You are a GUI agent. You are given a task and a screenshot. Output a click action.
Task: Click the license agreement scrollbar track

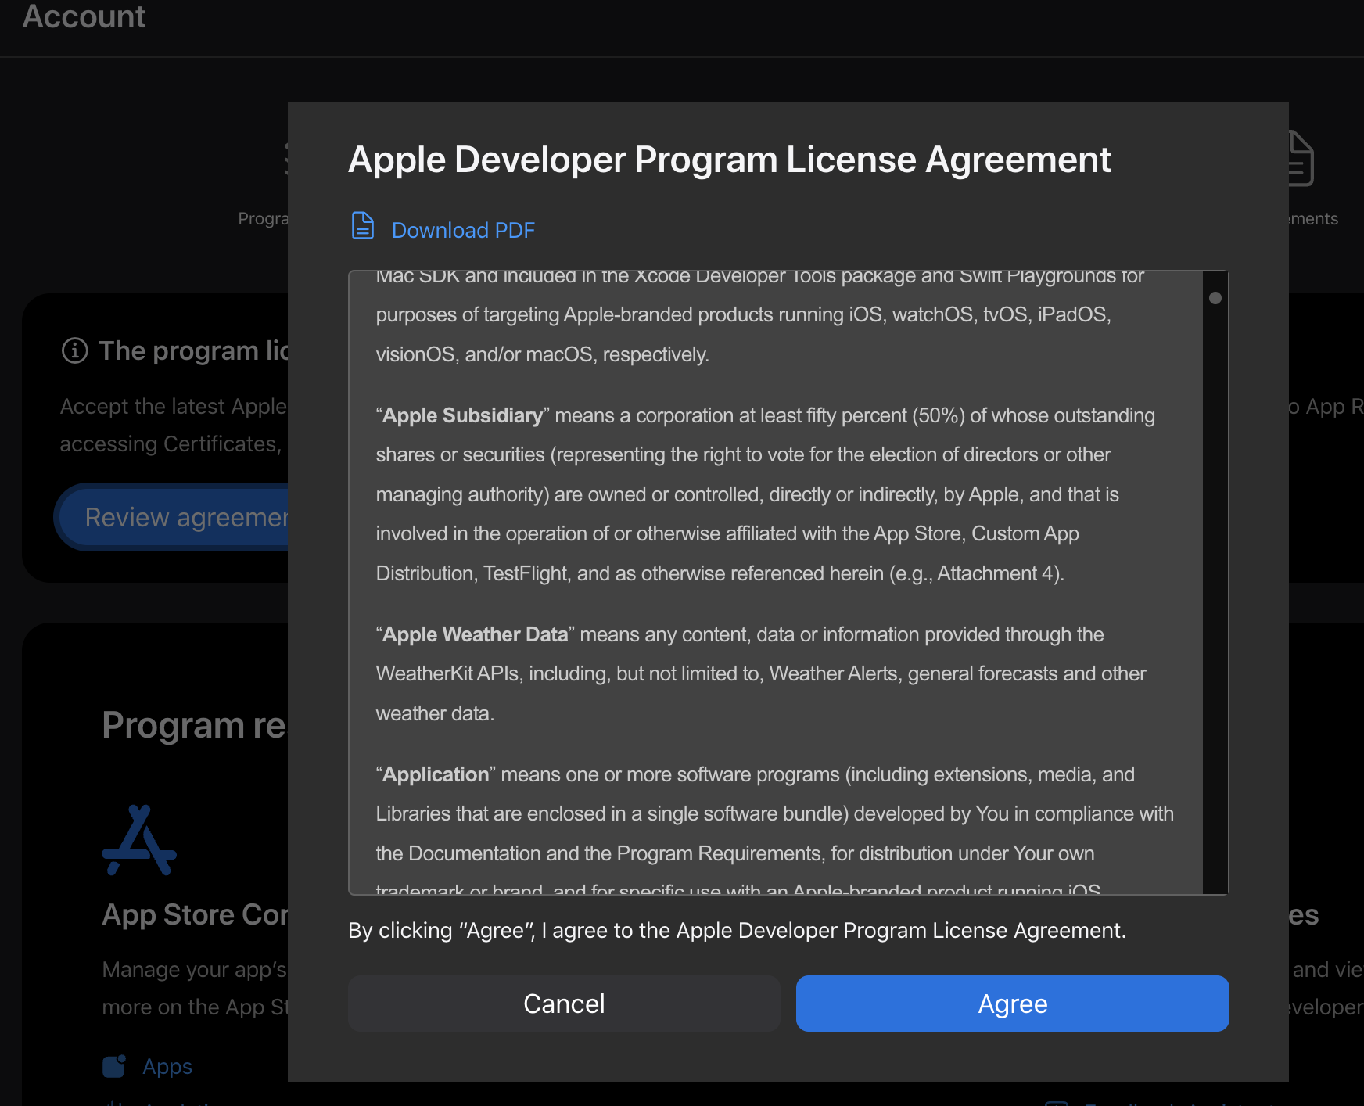1215,583
